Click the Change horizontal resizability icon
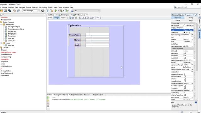 coord(98,18)
